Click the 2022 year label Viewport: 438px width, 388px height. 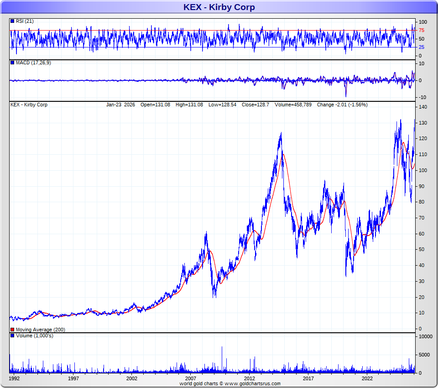click(367, 378)
